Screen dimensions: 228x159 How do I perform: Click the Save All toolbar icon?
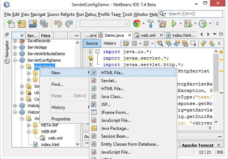tap(44, 24)
